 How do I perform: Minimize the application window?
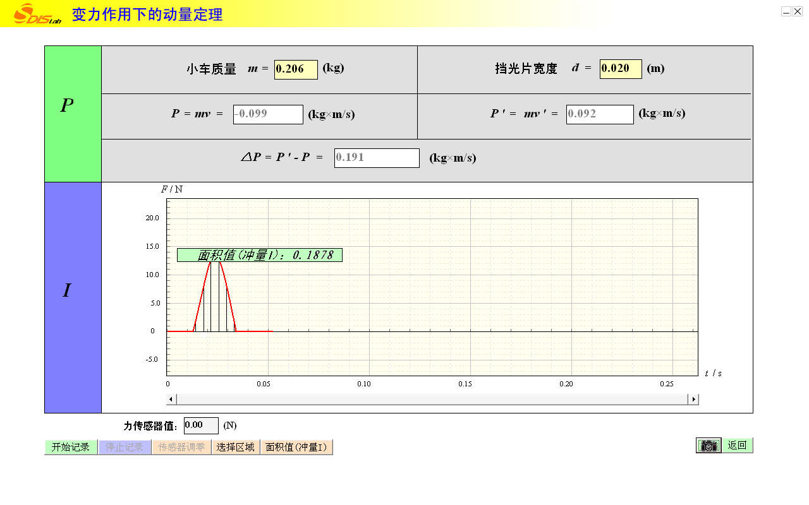(786, 11)
